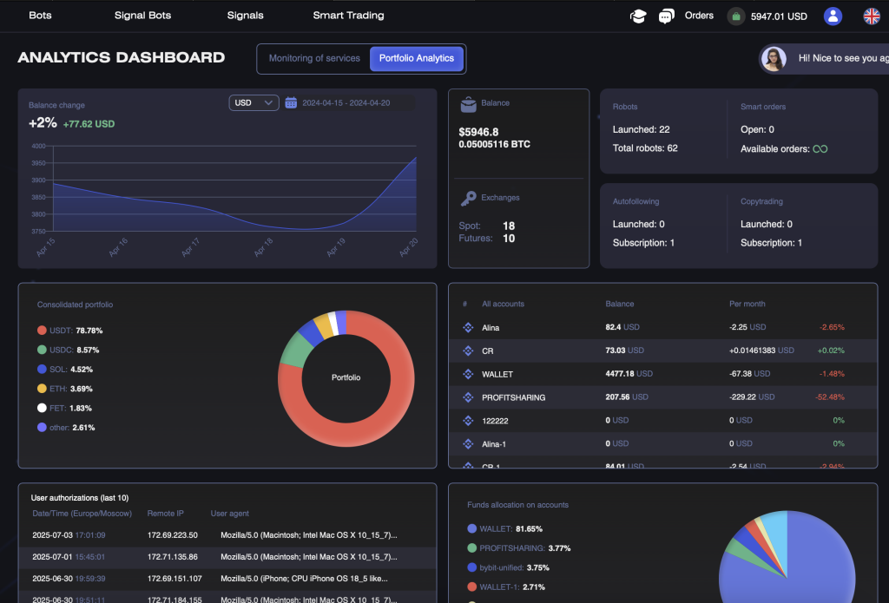Click the Hi! Nice to see you greeting bubble
The height and width of the screenshot is (603, 889).
(824, 58)
